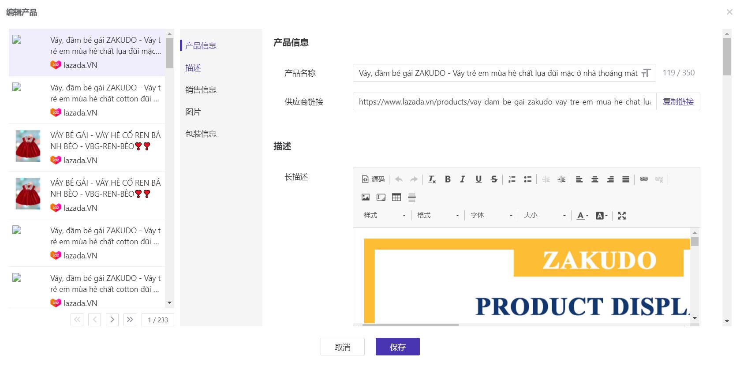Insert a hyperlink
The width and height of the screenshot is (740, 366).
[644, 179]
